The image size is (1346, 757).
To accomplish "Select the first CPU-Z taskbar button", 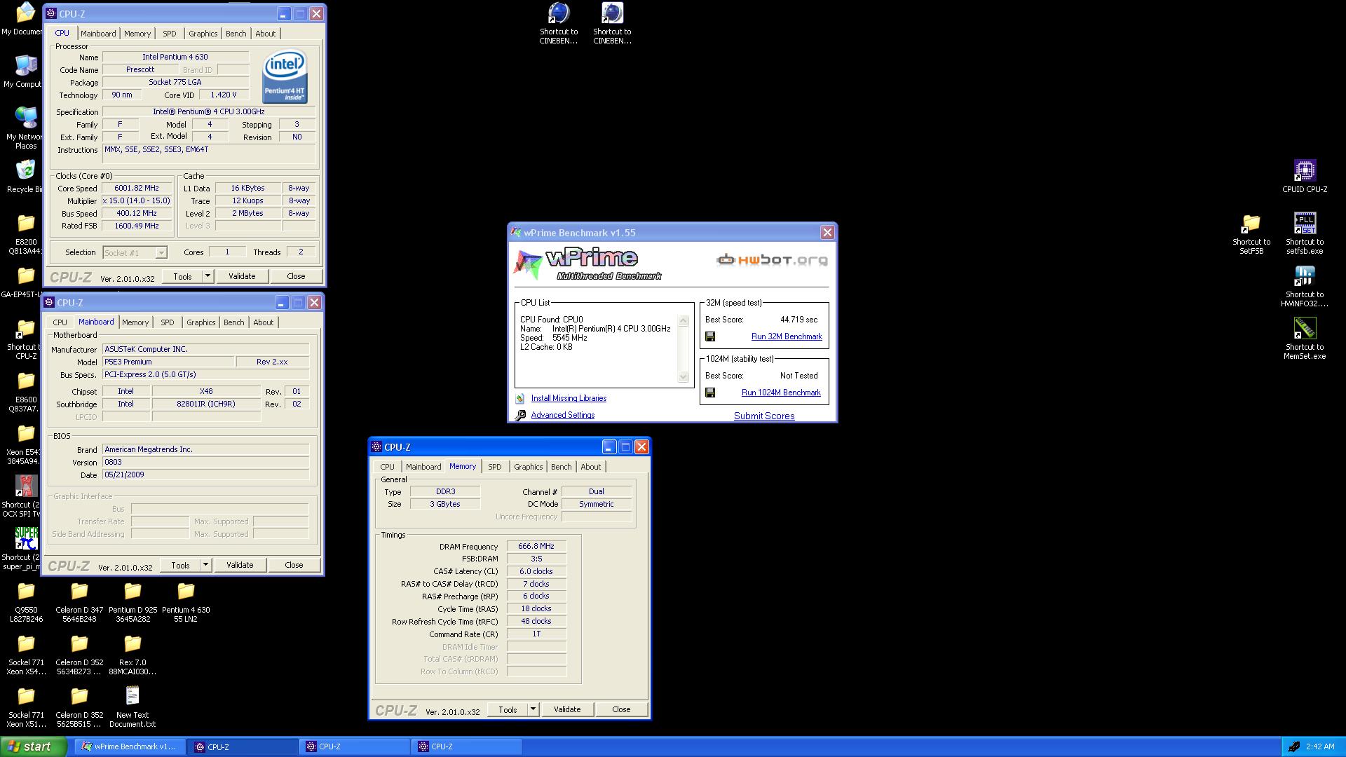I will point(243,746).
